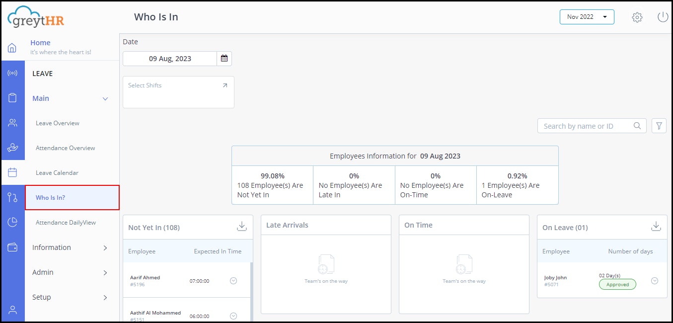The height and width of the screenshot is (323, 673).
Task: Collapse the Main menu chevron
Action: [x=105, y=99]
